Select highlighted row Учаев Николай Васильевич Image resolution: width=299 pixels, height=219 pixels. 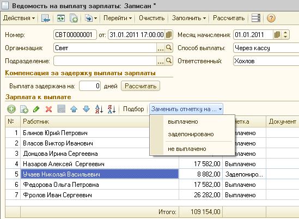tap(100, 174)
